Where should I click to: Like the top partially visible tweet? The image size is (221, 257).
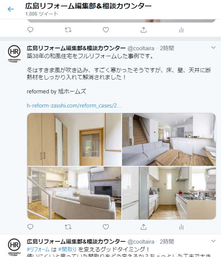(106, 30)
